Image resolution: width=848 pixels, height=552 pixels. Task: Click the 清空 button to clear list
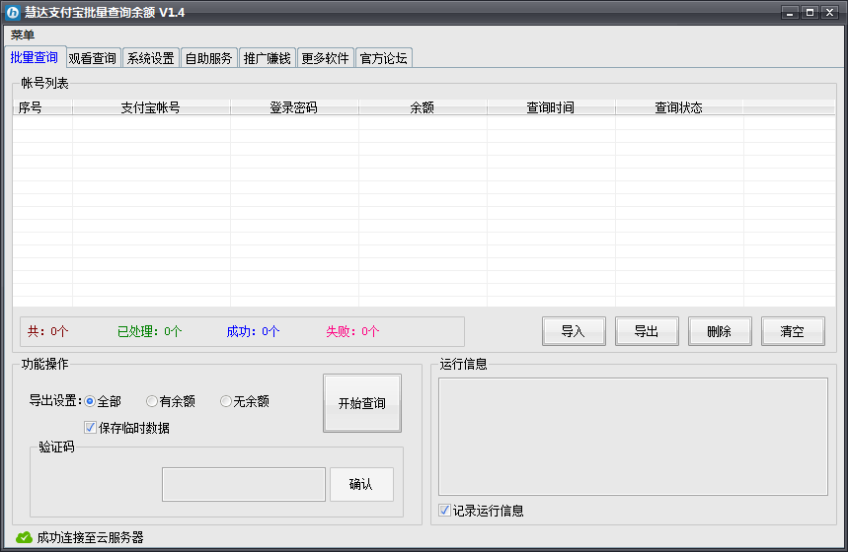pyautogui.click(x=793, y=331)
